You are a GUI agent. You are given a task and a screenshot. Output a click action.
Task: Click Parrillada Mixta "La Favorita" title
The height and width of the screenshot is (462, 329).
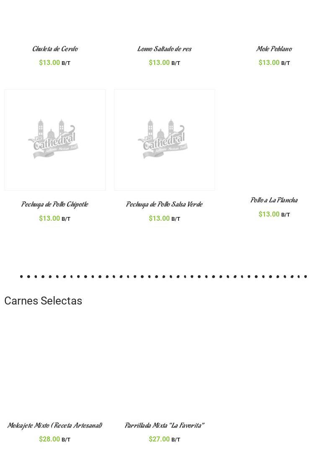[x=164, y=426]
